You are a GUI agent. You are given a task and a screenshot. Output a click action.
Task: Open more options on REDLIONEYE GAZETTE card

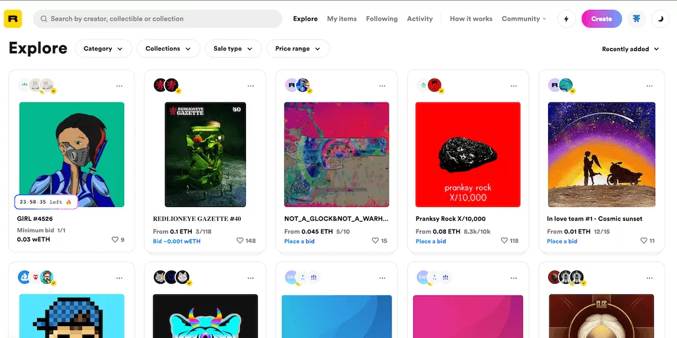coord(251,86)
